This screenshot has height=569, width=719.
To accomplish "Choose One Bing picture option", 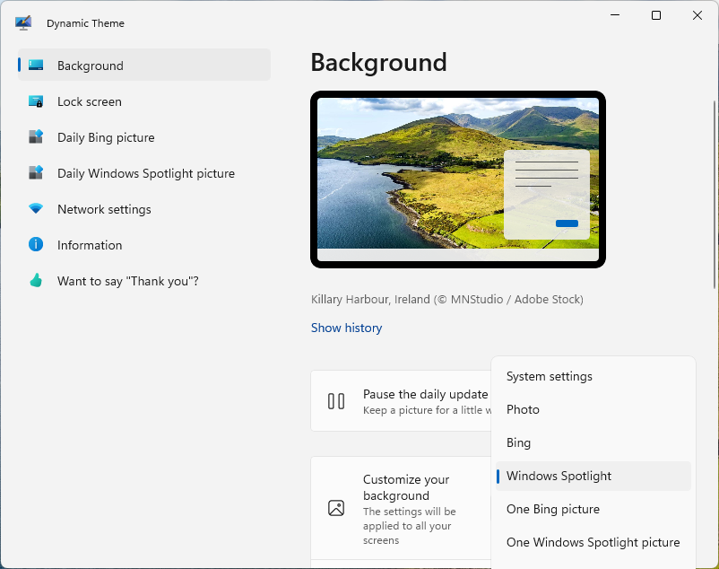I will coord(593,509).
